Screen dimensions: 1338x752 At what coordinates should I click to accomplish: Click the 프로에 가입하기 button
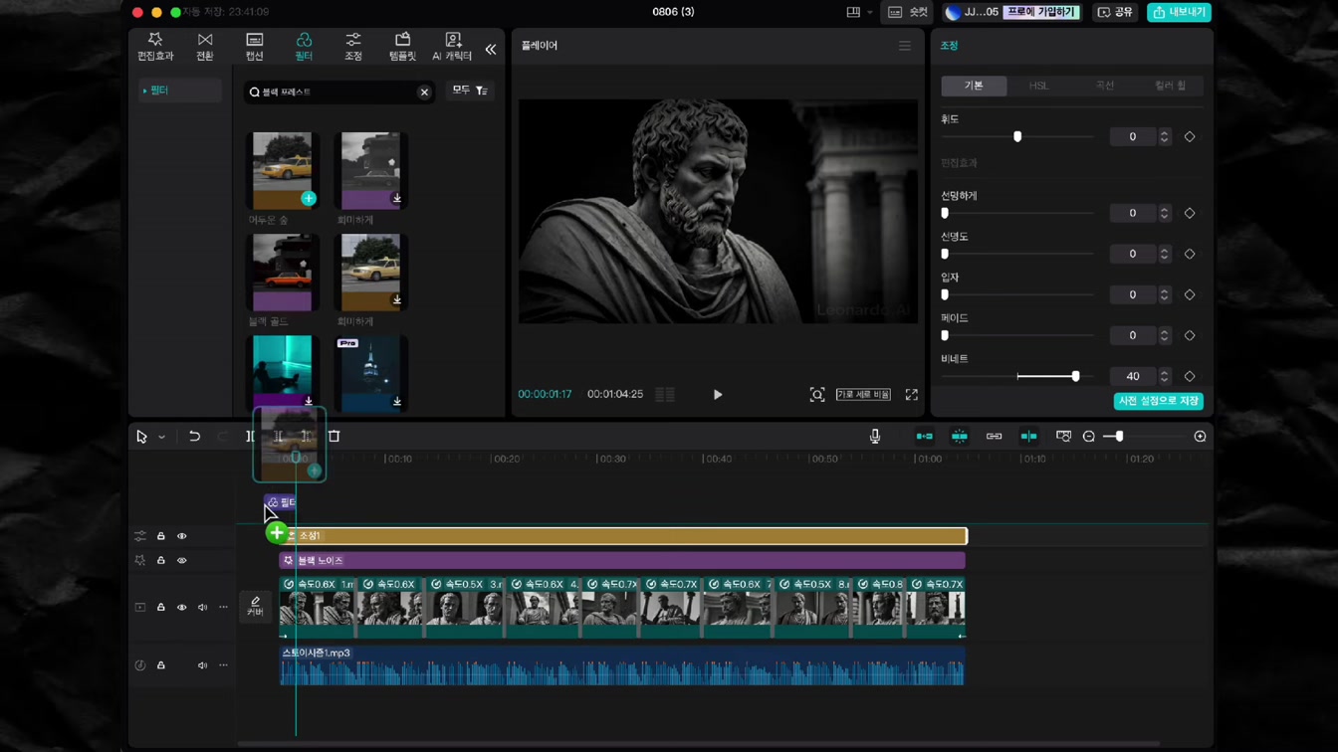[1041, 12]
